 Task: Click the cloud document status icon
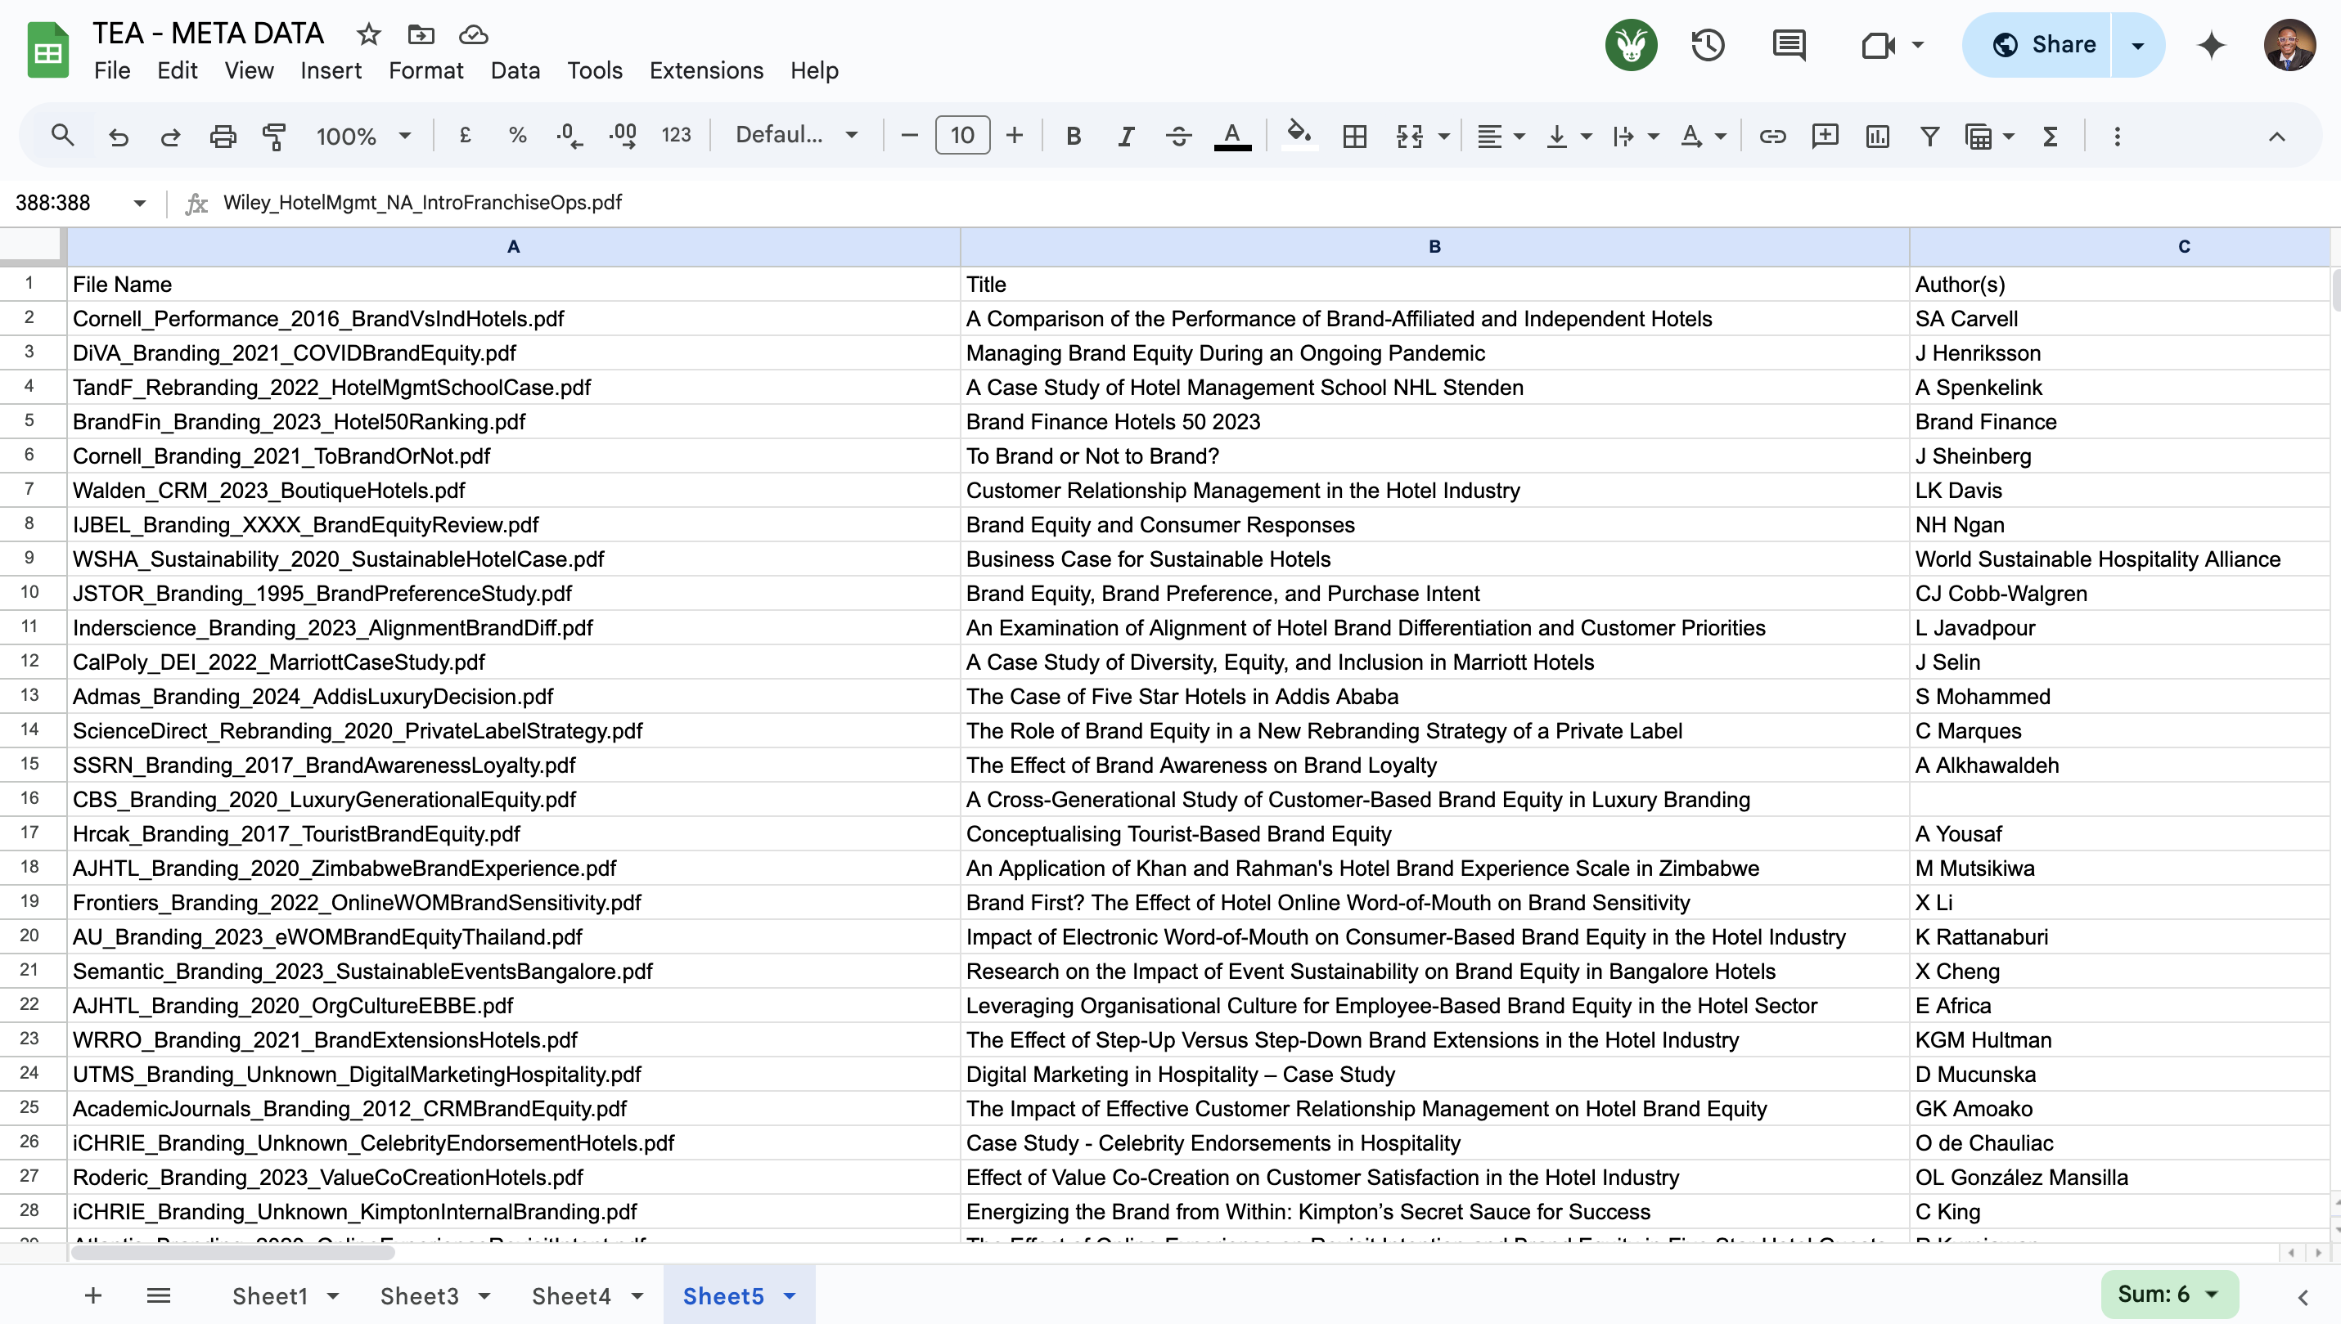[x=473, y=34]
